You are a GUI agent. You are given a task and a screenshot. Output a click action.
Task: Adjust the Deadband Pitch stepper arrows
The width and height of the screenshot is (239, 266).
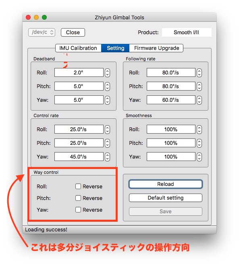click(x=107, y=87)
